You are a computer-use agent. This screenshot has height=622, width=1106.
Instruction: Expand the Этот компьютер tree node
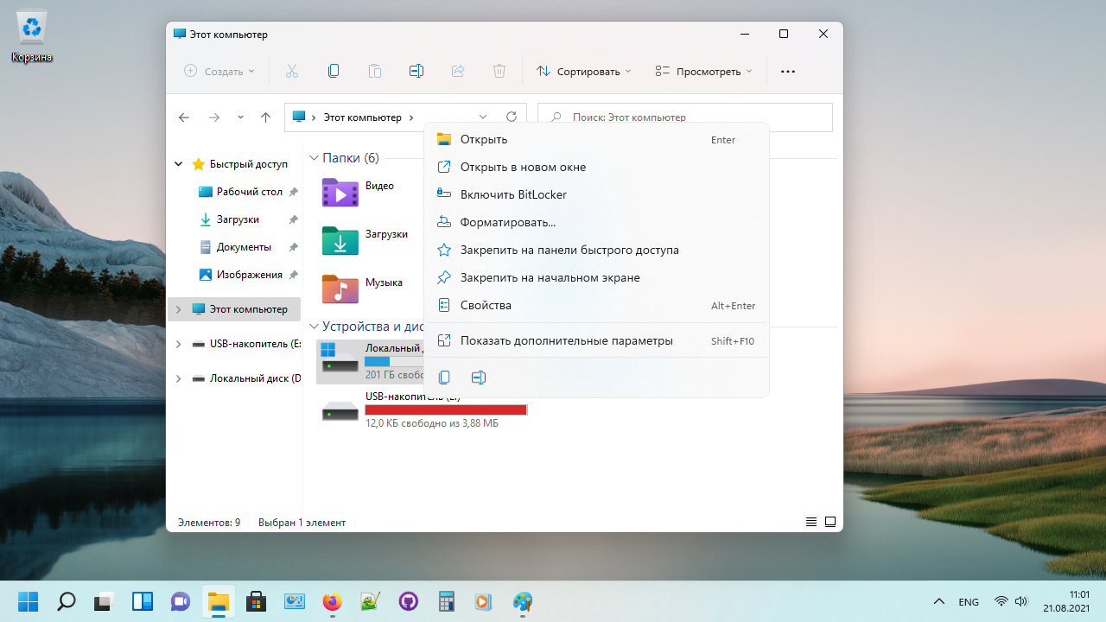[x=179, y=309]
